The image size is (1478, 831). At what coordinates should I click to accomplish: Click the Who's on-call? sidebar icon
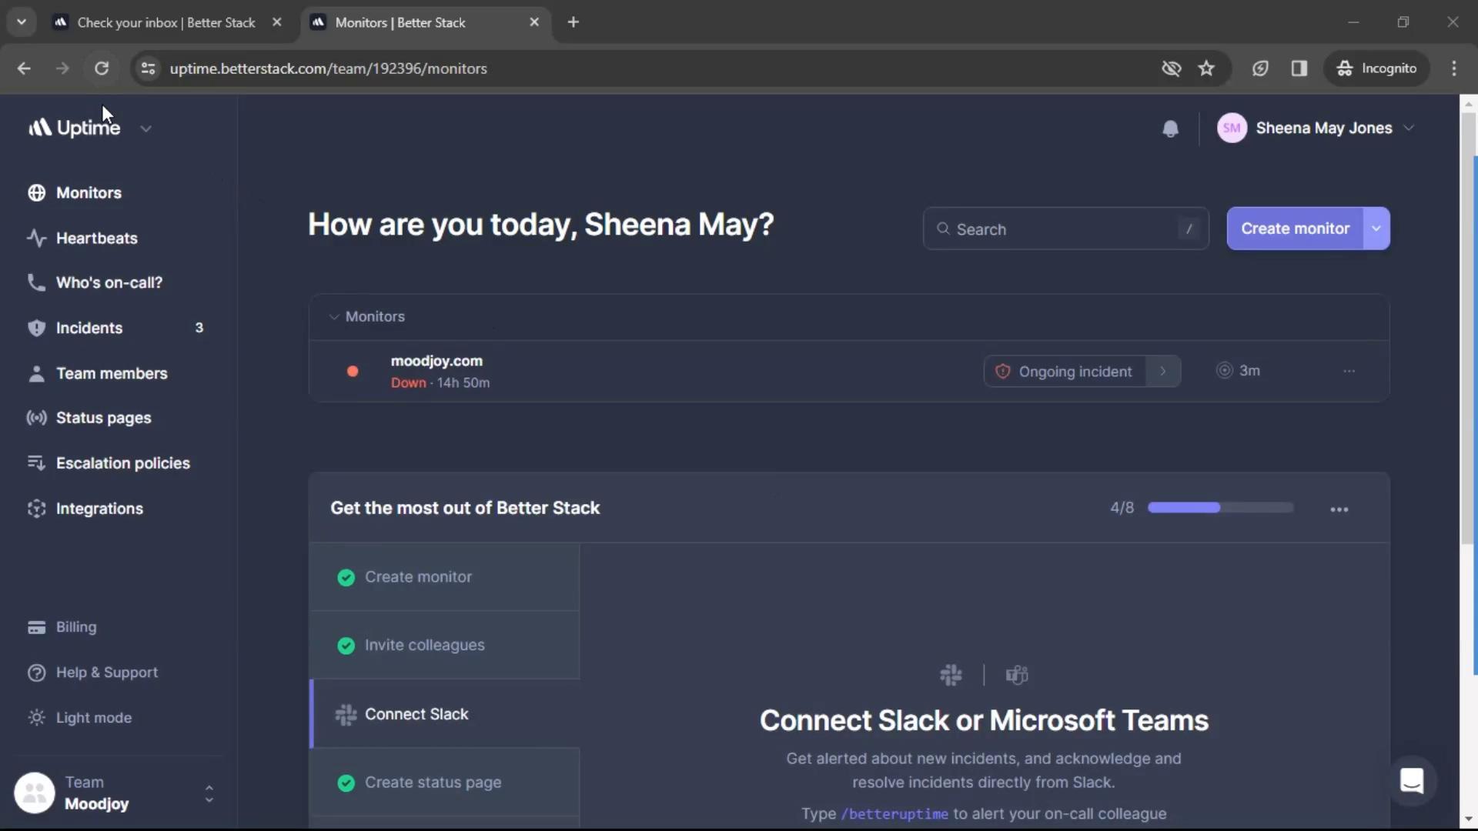35,282
